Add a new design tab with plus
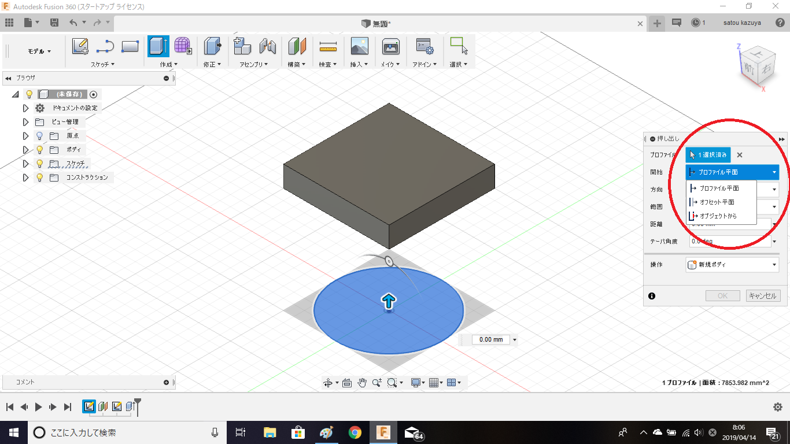Viewport: 790px width, 444px height. [x=658, y=23]
